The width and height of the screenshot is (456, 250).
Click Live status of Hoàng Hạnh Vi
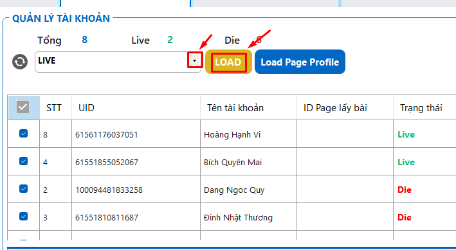point(406,134)
